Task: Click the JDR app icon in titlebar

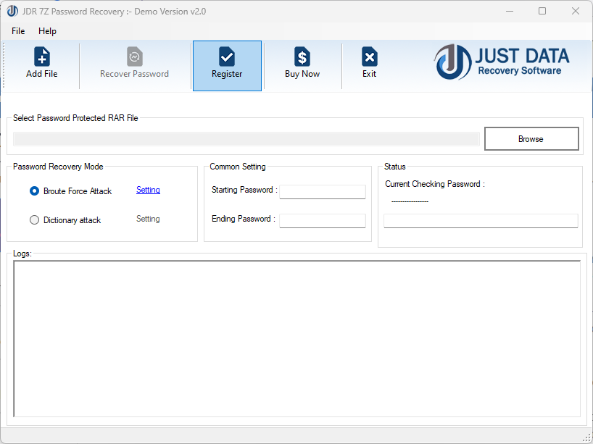Action: click(x=12, y=11)
